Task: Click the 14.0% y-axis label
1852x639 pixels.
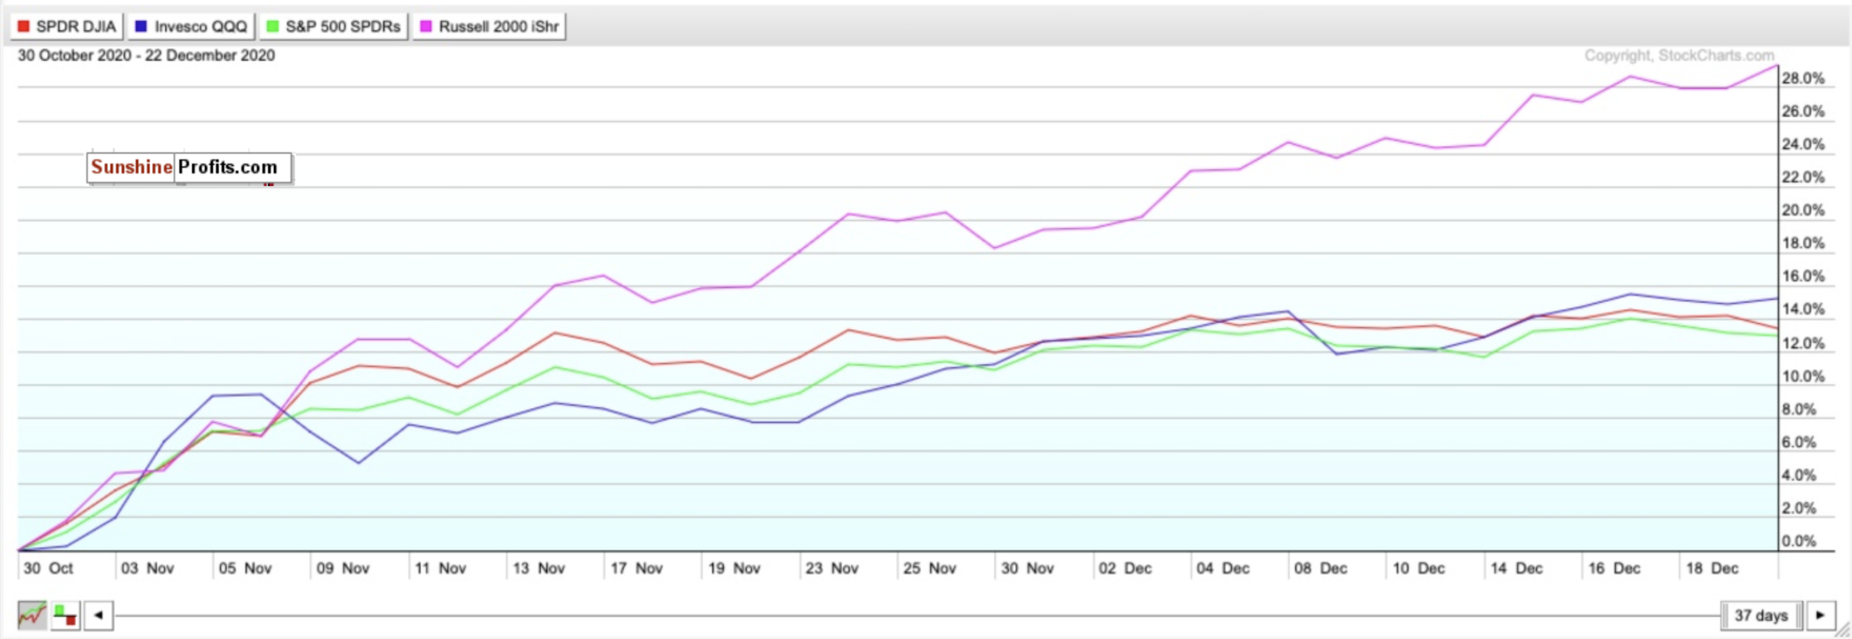Action: pyautogui.click(x=1803, y=310)
